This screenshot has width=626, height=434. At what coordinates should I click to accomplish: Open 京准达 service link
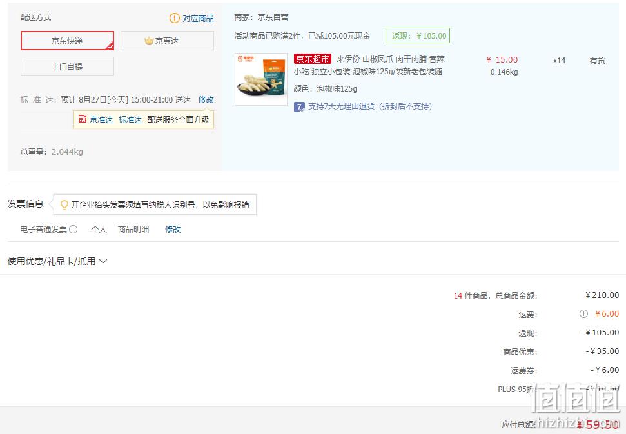101,119
